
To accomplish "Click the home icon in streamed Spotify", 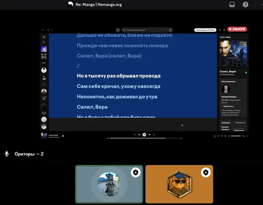I will point(118,30).
